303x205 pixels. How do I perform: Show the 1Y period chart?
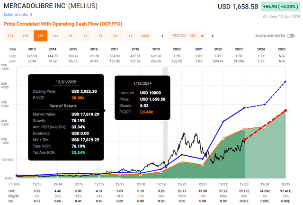point(131,36)
